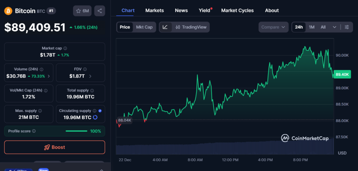Click the Bitcoin logo icon
358x171 pixels.
click(x=8, y=11)
